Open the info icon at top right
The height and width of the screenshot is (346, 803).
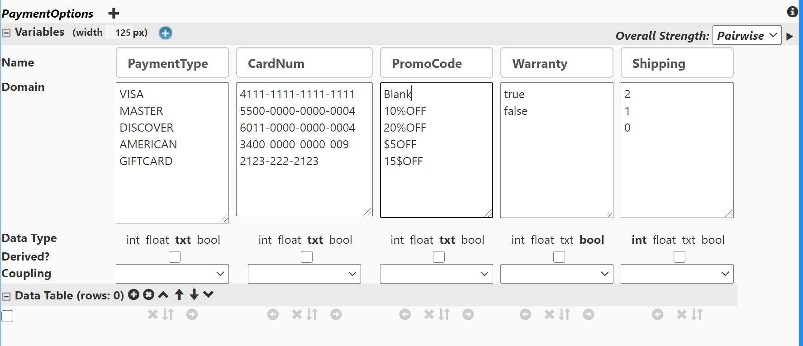[792, 12]
